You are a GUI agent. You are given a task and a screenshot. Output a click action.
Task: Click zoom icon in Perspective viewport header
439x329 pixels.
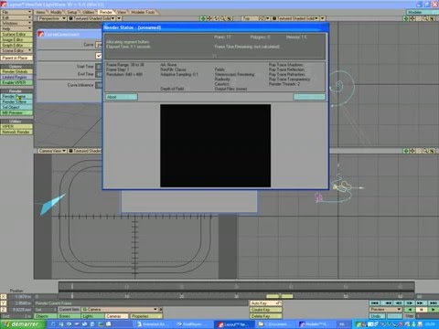[222, 18]
